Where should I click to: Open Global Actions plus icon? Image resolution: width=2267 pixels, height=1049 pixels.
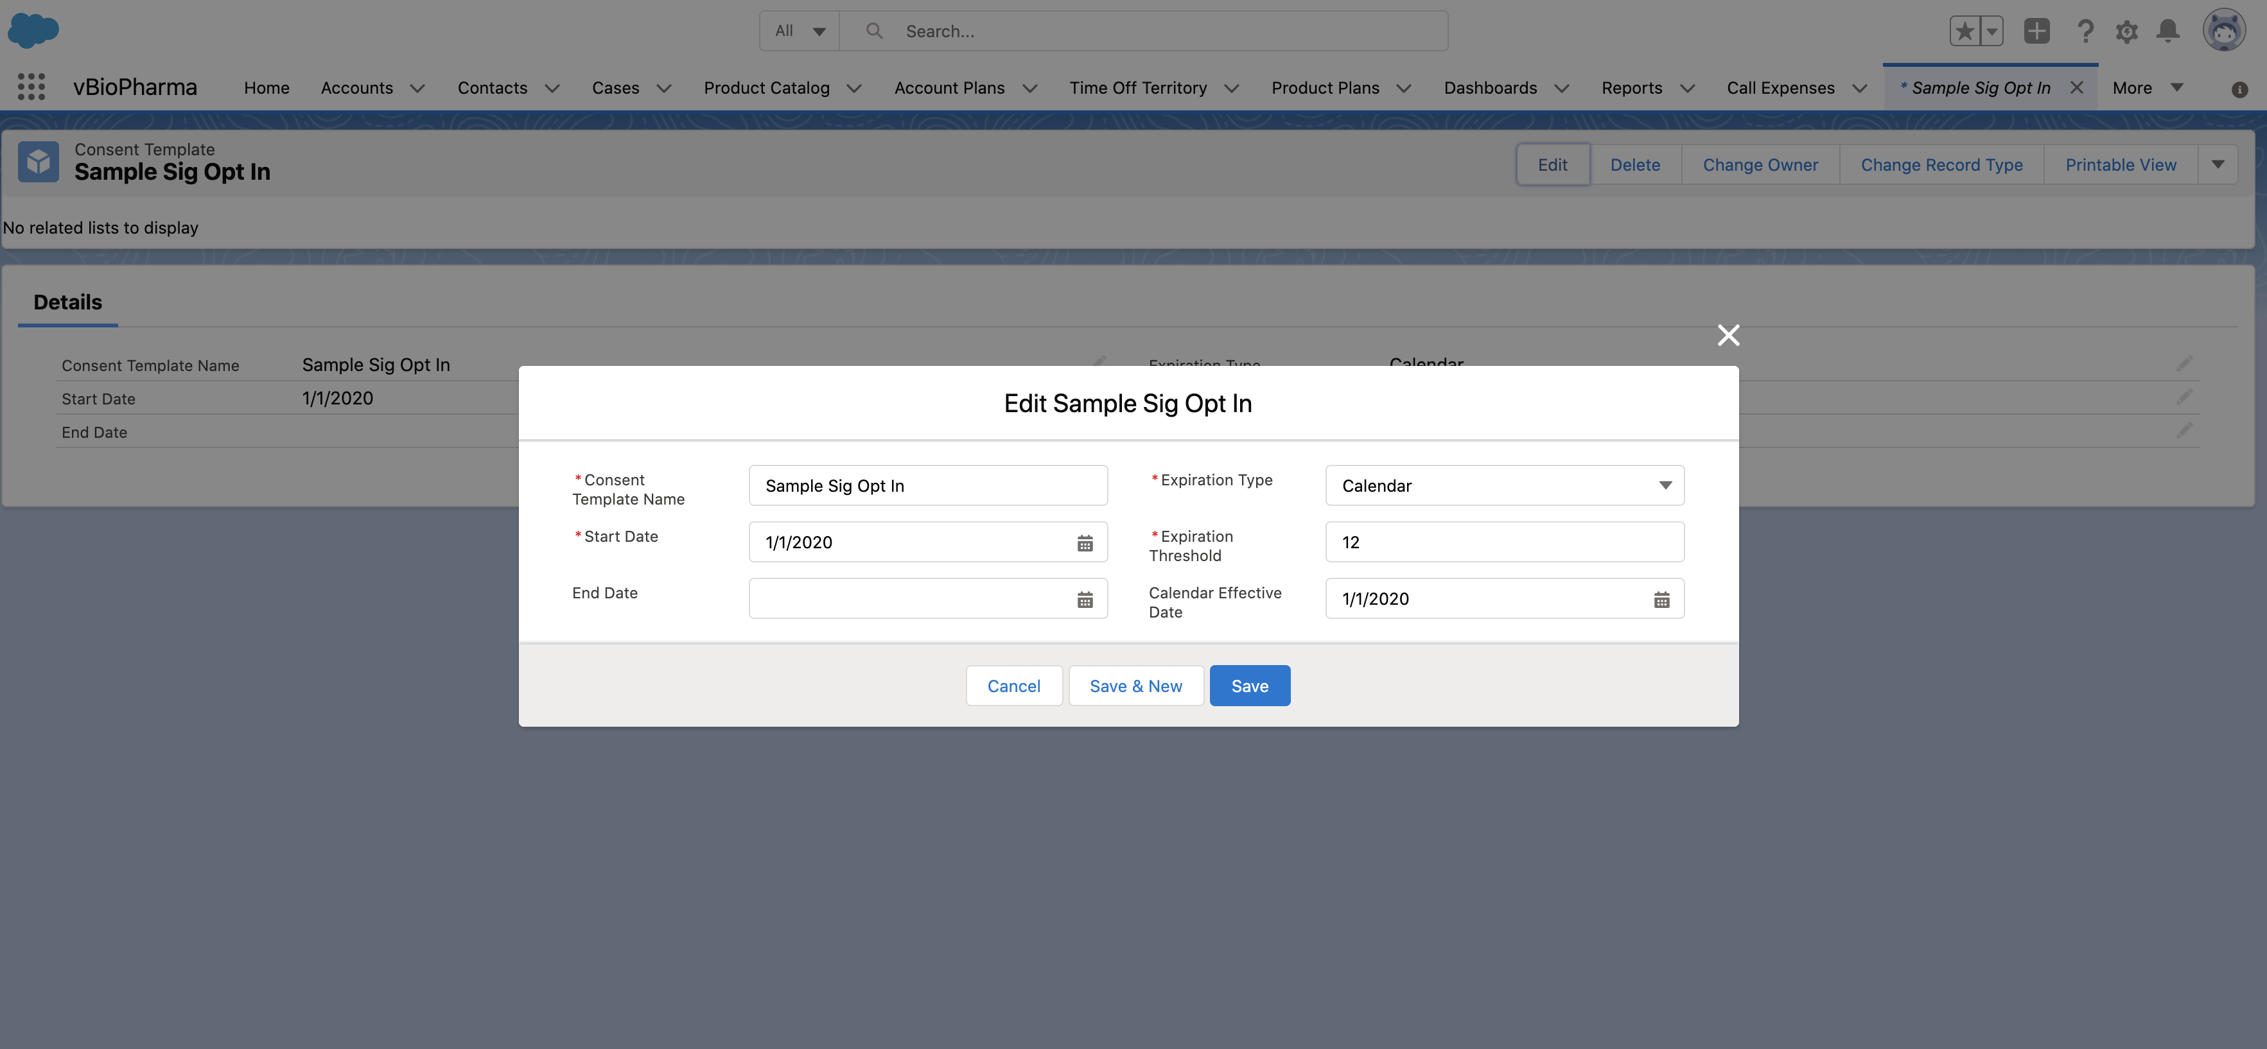click(2036, 31)
